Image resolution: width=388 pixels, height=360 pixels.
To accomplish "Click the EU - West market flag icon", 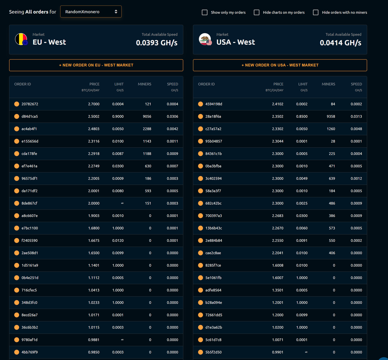I will [x=21, y=39].
